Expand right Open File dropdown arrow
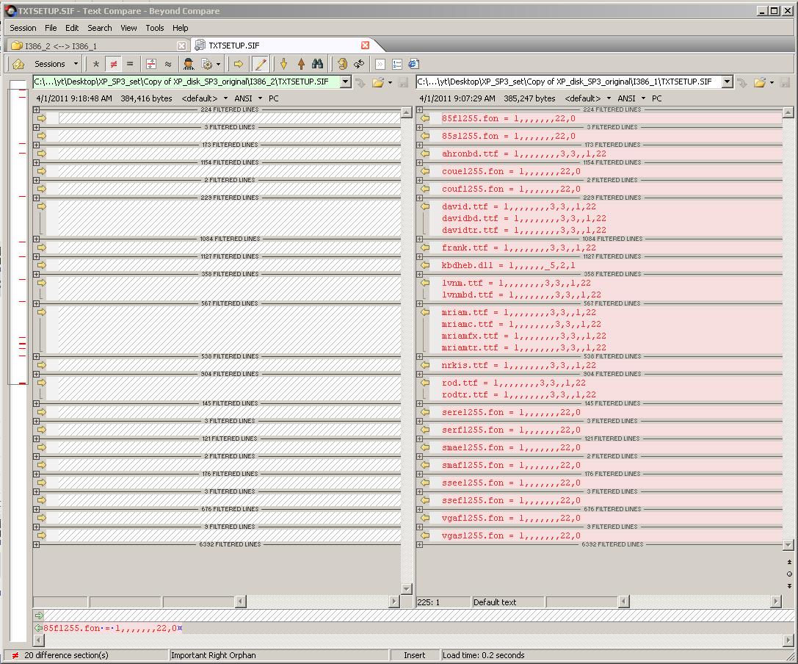 (772, 82)
